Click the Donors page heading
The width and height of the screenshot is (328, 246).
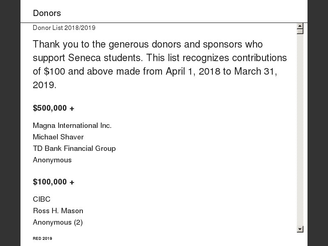pyautogui.click(x=47, y=13)
